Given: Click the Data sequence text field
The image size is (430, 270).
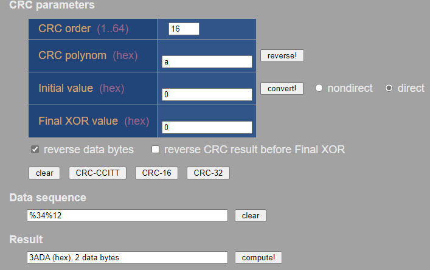Looking at the screenshot, I should click(127, 216).
